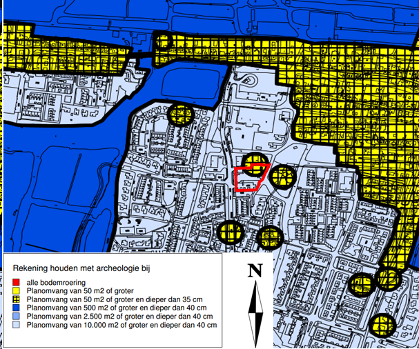Screen dimensions: 419x349
Task: Click the 'Planomvang van 2.500 m2' legend label
Action: [x=70, y=317]
